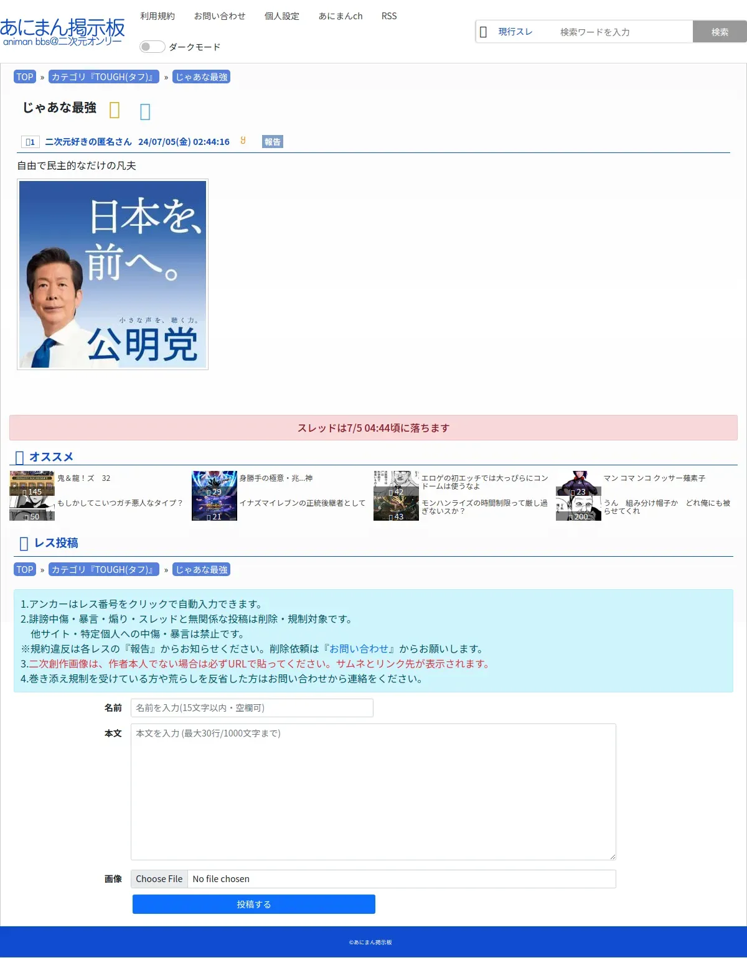This screenshot has height=958, width=747.
Task: Click the yellow icon beside the thread title
Action: [115, 110]
